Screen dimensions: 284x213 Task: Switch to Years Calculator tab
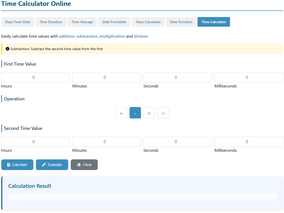tap(148, 22)
